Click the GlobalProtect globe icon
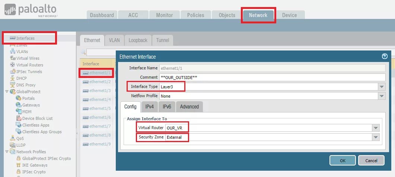This screenshot has width=395, height=177. point(13,92)
